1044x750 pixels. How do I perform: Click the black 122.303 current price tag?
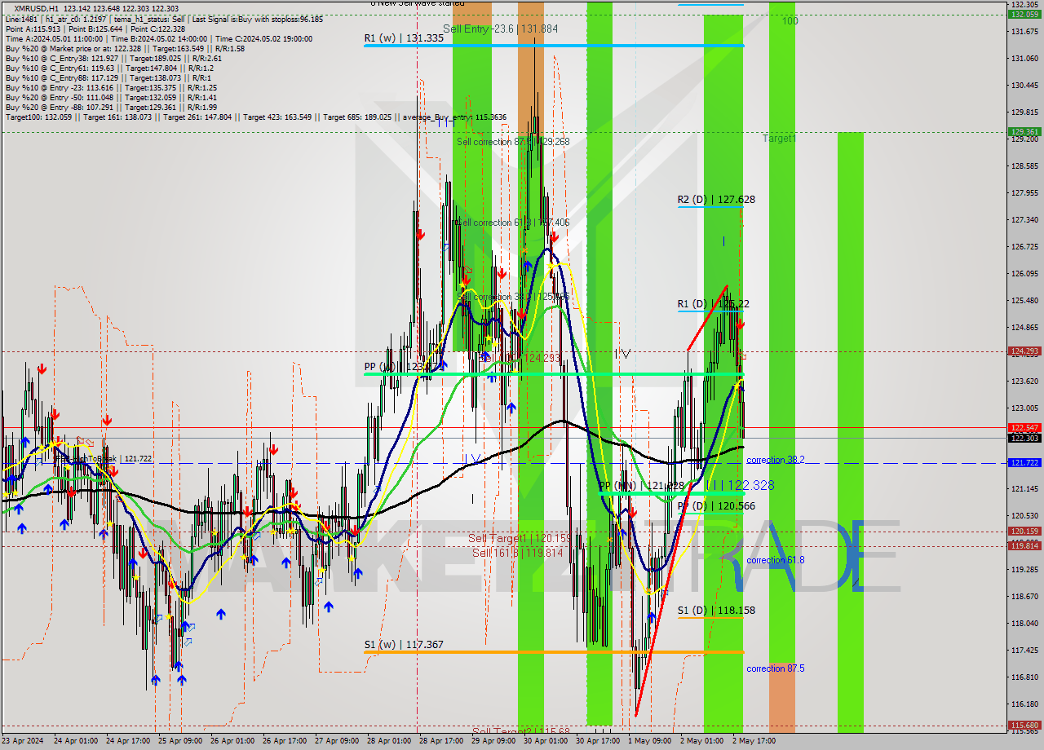tap(1024, 438)
